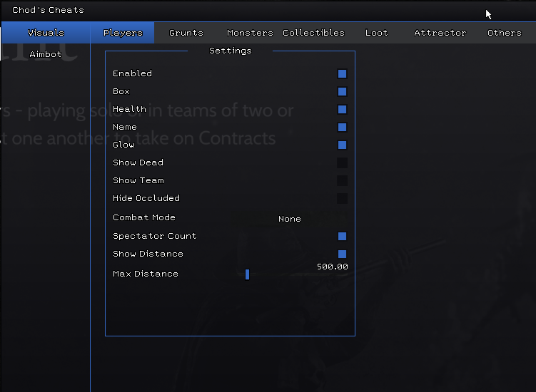
Task: Click the Glow label text
Action: coord(123,145)
